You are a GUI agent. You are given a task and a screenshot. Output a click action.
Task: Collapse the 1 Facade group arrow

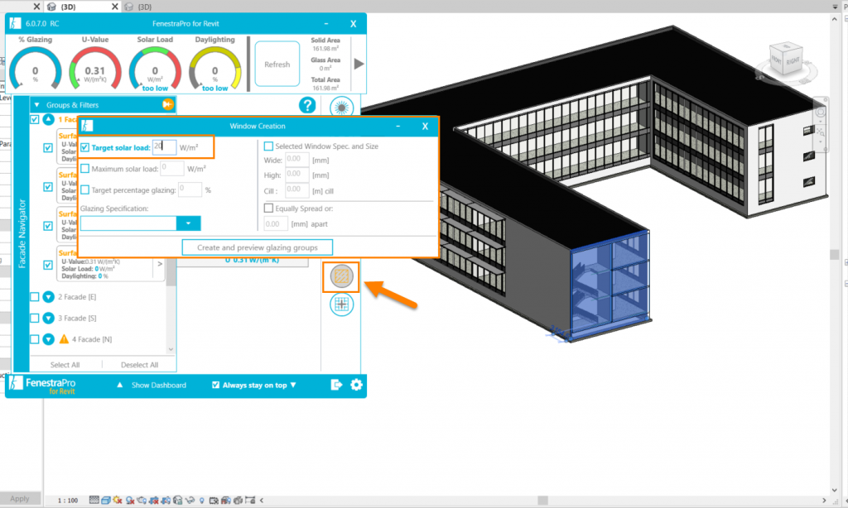(49, 119)
